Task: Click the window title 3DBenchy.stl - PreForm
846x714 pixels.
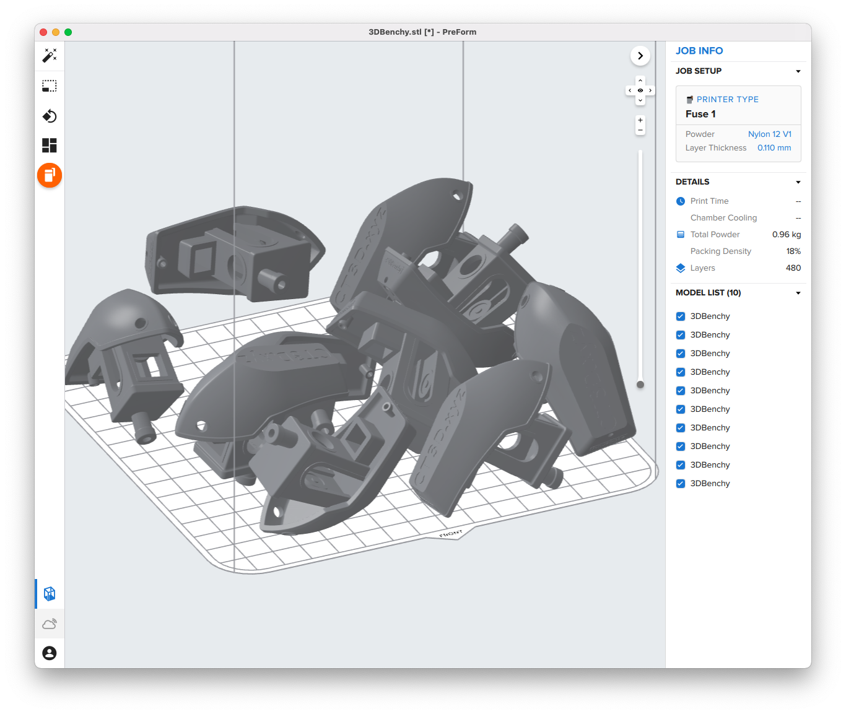Action: coord(422,32)
